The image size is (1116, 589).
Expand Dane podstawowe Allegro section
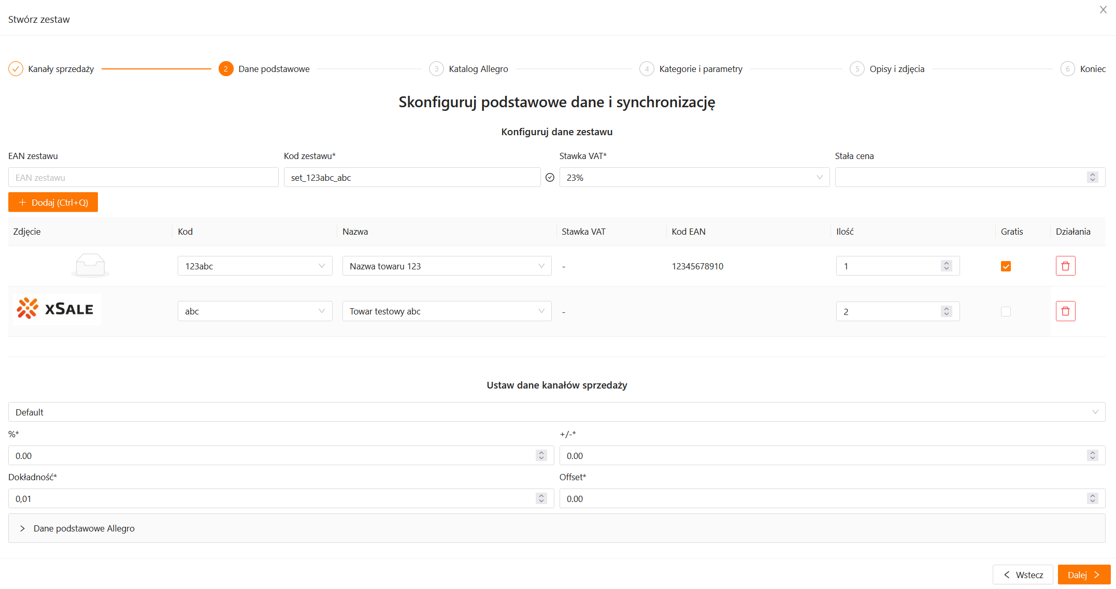(x=84, y=528)
